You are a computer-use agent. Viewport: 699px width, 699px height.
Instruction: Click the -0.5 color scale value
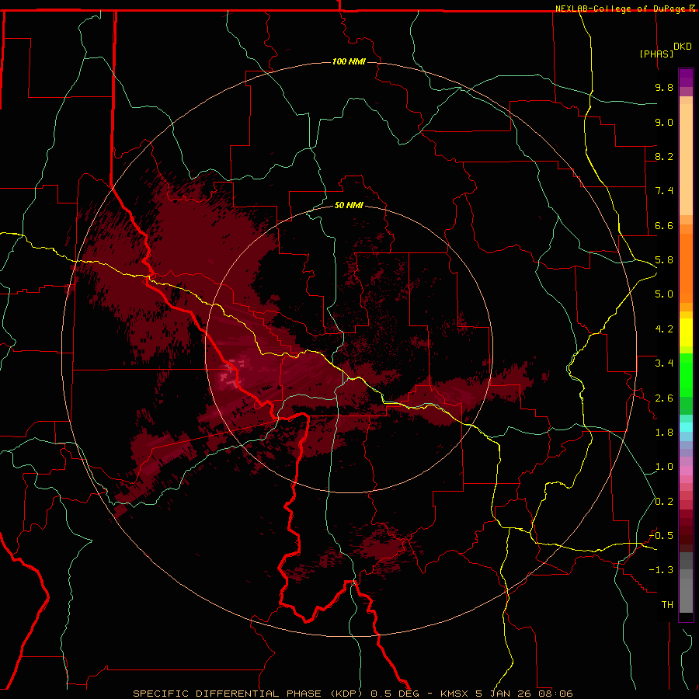(x=662, y=536)
